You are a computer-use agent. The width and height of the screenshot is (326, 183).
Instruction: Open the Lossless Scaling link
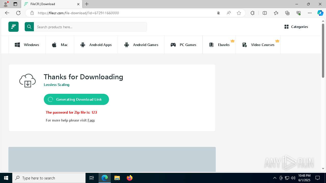57,85
